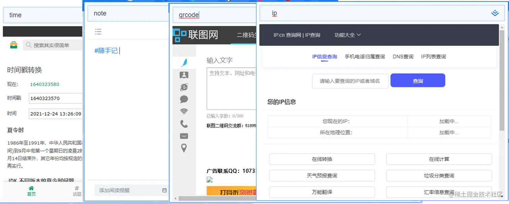Click the ip window vertical scrollbar
This screenshot has height=204, width=509.
[x=502, y=81]
